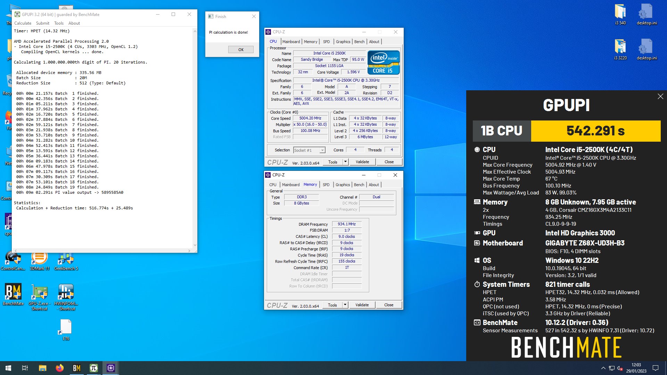
Task: Open About tab in upper CPU-Z
Action: [x=374, y=42]
